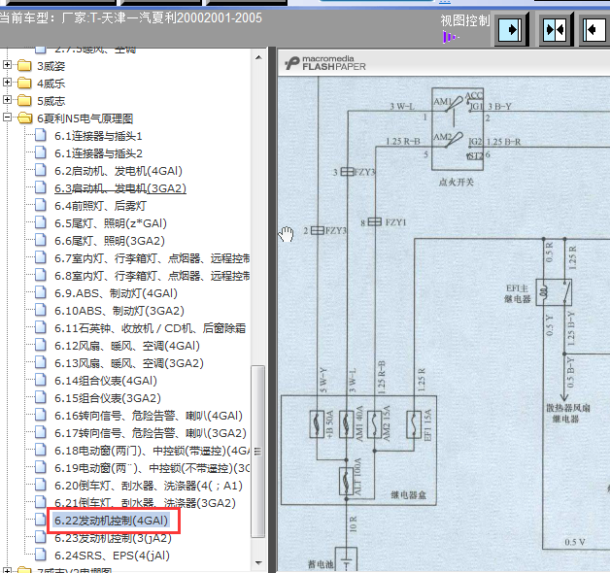Click the EFI主继电器 symbol in diagram
The height and width of the screenshot is (573, 610).
tap(554, 292)
